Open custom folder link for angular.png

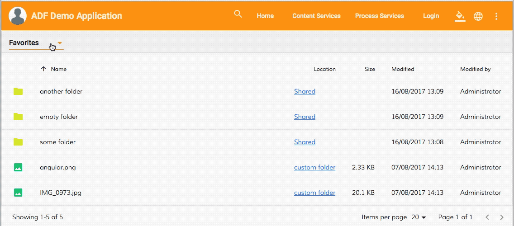(x=314, y=167)
